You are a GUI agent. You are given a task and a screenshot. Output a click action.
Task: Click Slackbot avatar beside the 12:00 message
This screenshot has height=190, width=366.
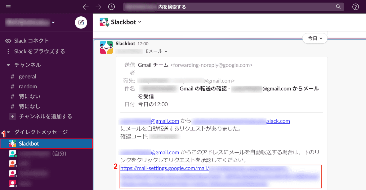106,47
